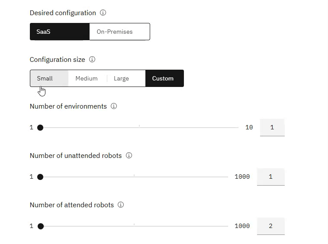Click the attended robots slider handle
328x244 pixels.
coord(41,226)
